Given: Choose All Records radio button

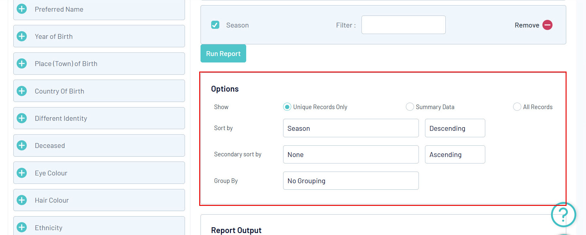Looking at the screenshot, I should pos(517,107).
